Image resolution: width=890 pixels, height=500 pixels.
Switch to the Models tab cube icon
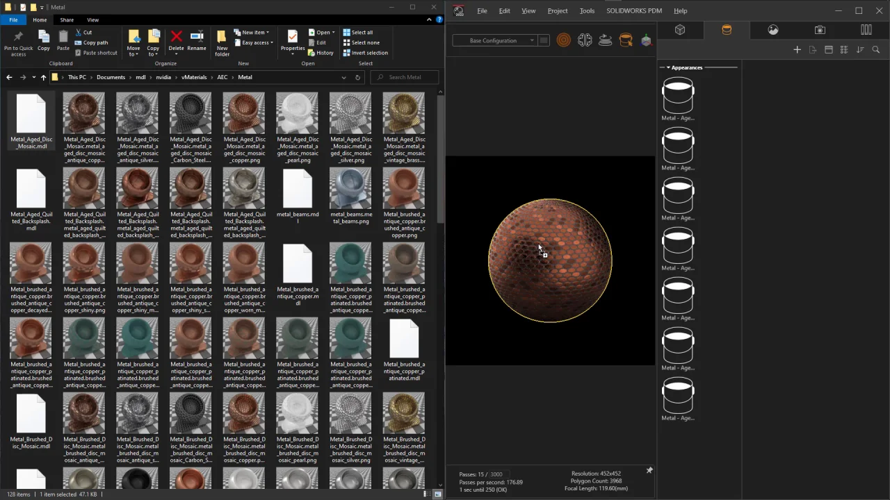tap(680, 30)
